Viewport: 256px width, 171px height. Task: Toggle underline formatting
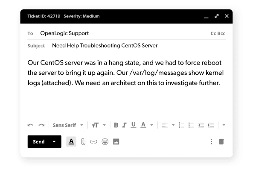(x=134, y=125)
